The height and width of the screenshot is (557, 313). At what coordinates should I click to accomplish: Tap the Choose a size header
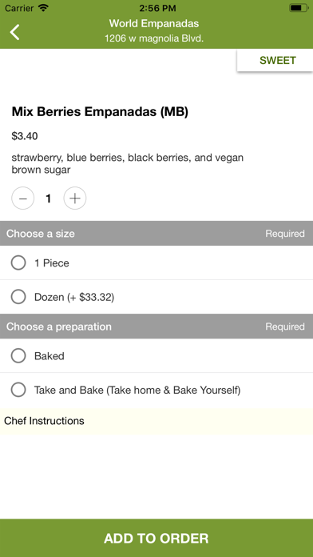[x=156, y=234]
